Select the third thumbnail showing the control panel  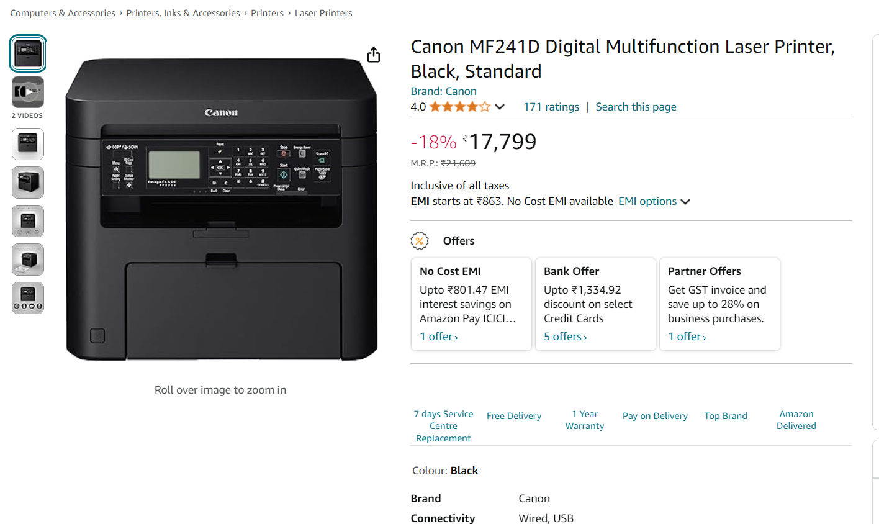pyautogui.click(x=28, y=144)
